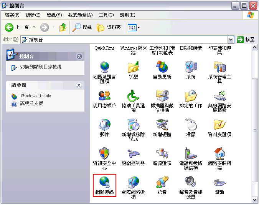Viewport: 259px width, 205px height.
Task: Open 電源選項 icon
Action: pyautogui.click(x=162, y=153)
